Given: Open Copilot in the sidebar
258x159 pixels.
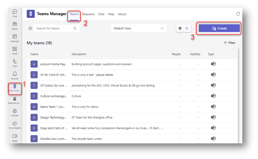Looking at the screenshot, I should tap(15, 112).
